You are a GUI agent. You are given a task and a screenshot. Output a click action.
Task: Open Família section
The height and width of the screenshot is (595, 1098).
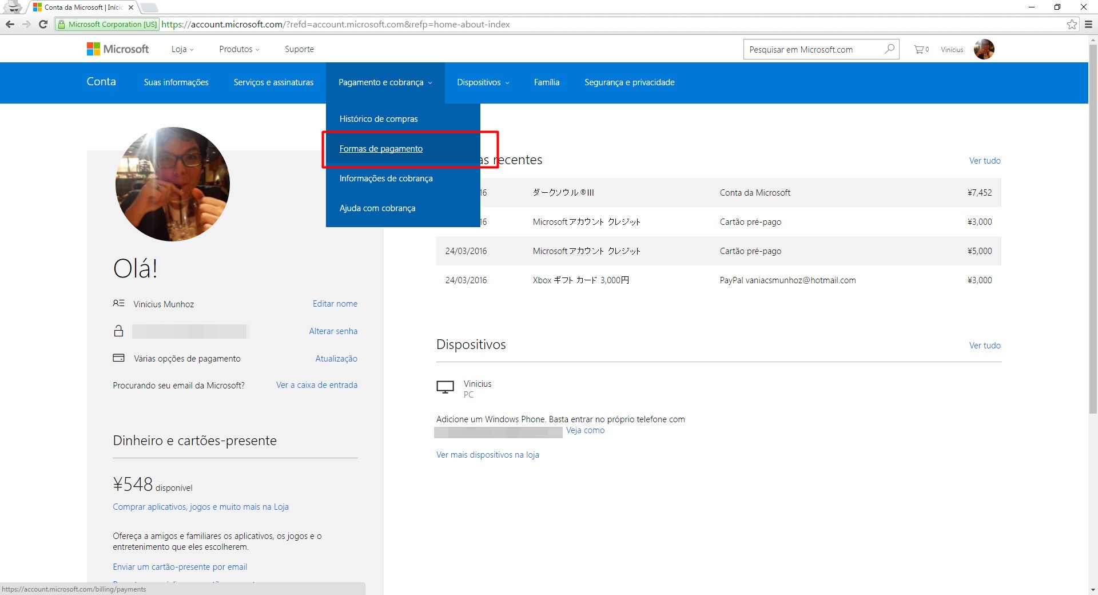(x=547, y=82)
